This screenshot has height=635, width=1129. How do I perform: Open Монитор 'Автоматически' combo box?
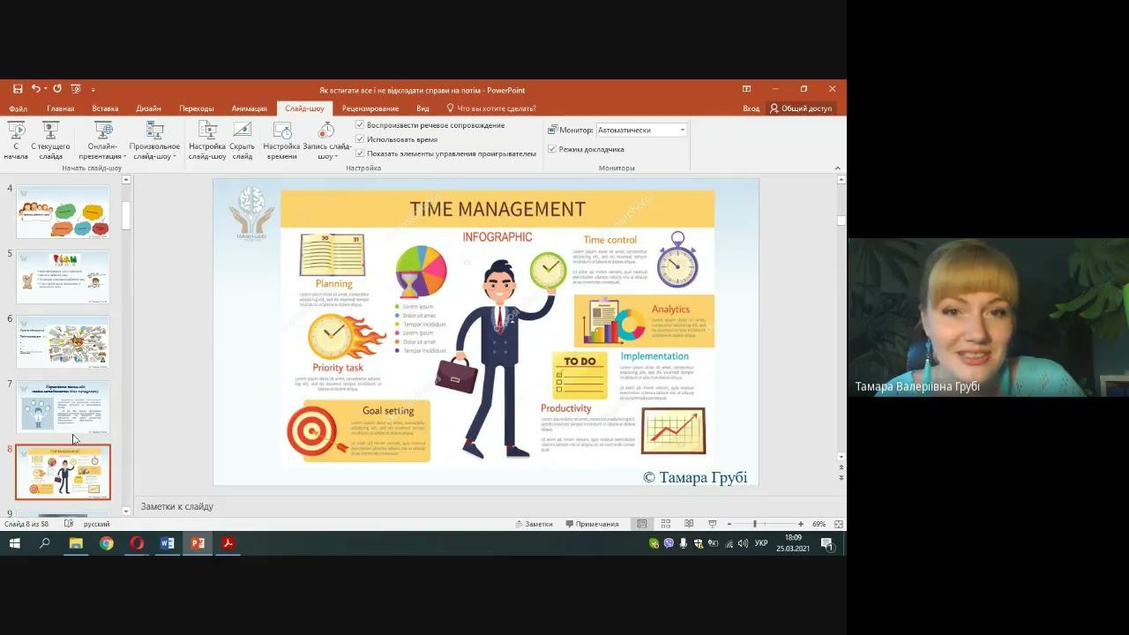click(x=641, y=130)
